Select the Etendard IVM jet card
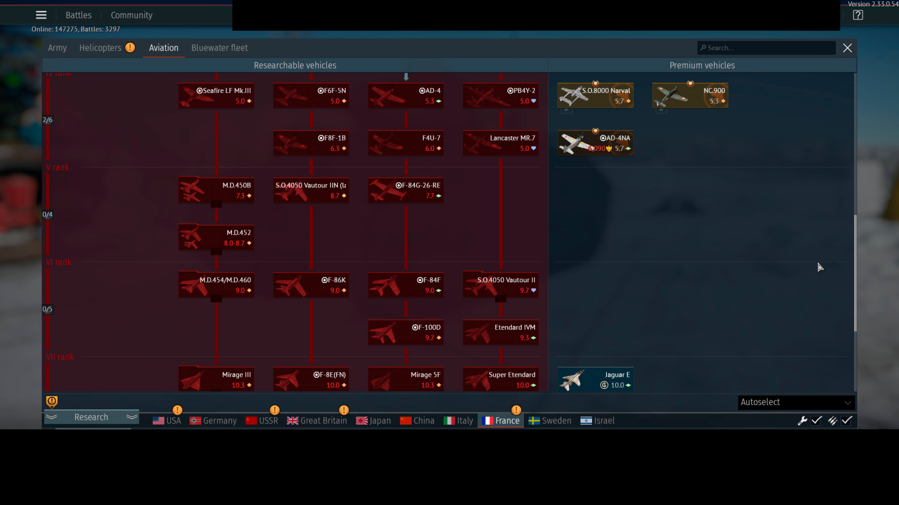This screenshot has height=505, width=899. click(x=501, y=333)
